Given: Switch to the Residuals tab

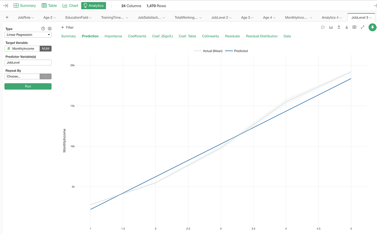Looking at the screenshot, I should pyautogui.click(x=233, y=36).
